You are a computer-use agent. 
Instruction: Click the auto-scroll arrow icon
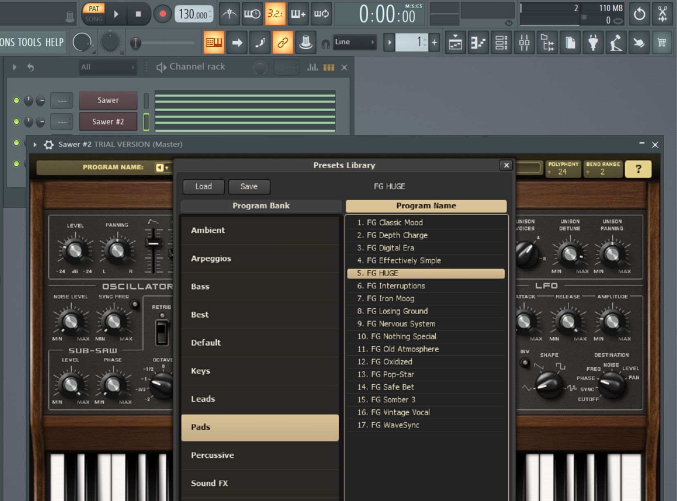pyautogui.click(x=237, y=42)
